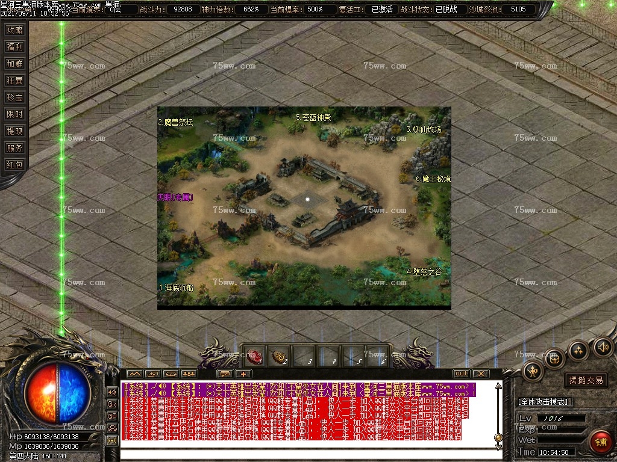Open the 福利 welfare menu
This screenshot has height=462, width=617.
pyautogui.click(x=14, y=47)
